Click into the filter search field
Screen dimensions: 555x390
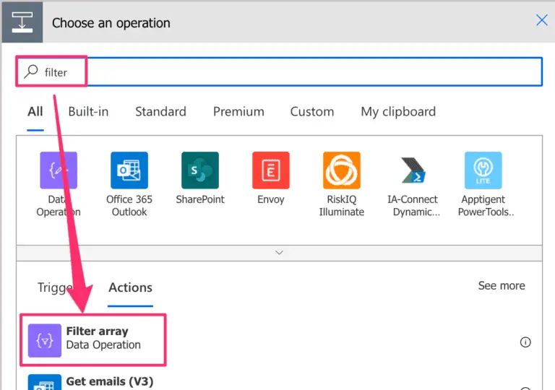point(311,72)
